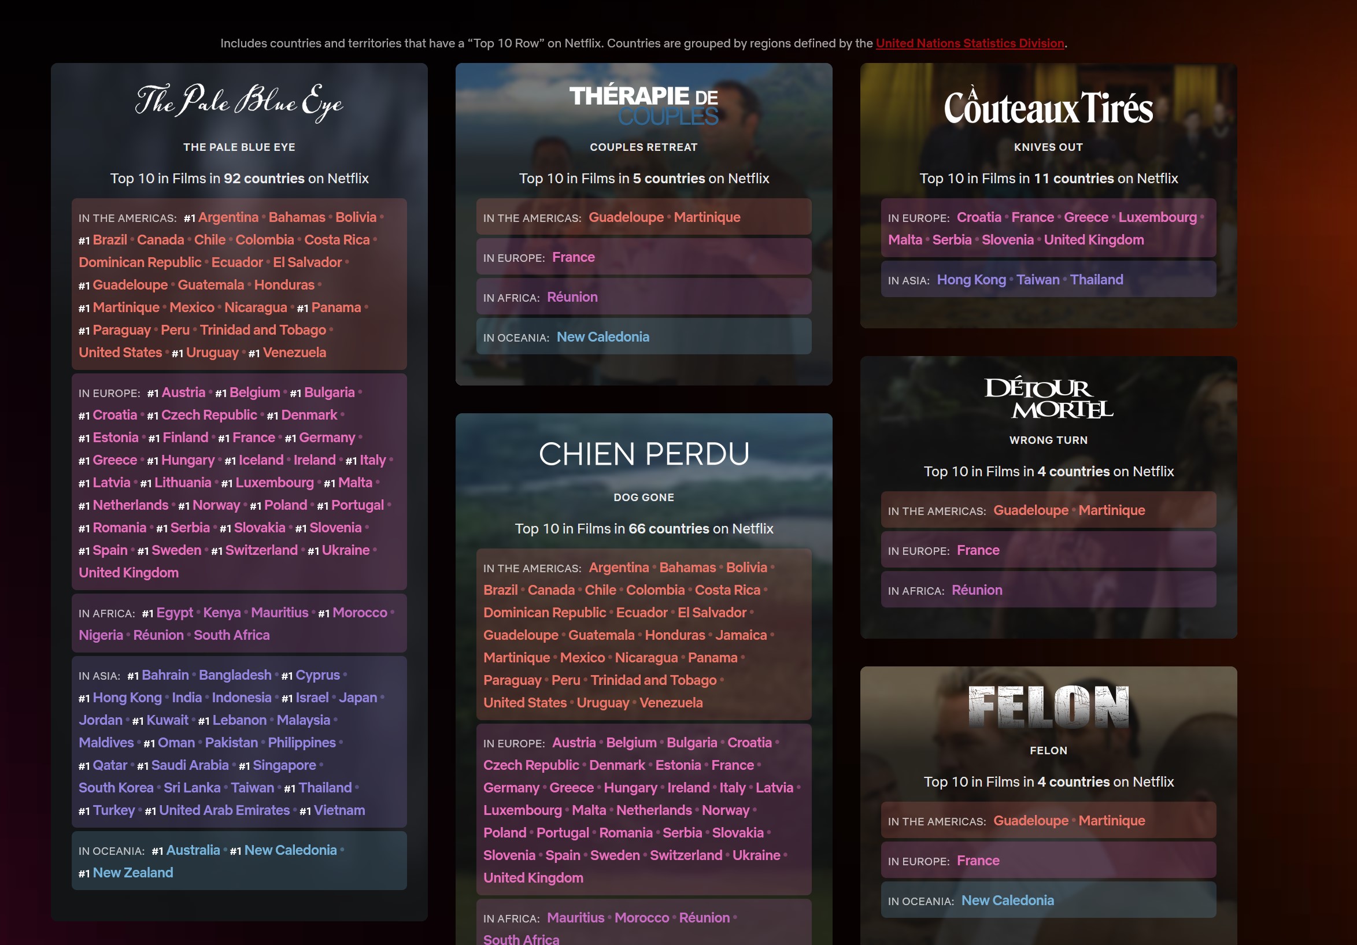The width and height of the screenshot is (1357, 945).
Task: Click the Couteaux Tirés title logo
Action: (1048, 108)
